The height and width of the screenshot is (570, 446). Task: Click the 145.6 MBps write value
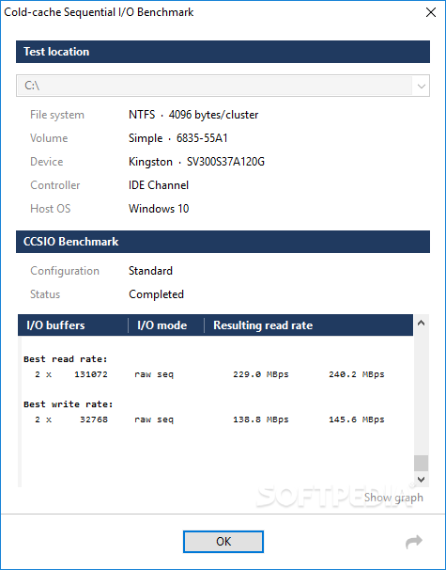tap(357, 420)
